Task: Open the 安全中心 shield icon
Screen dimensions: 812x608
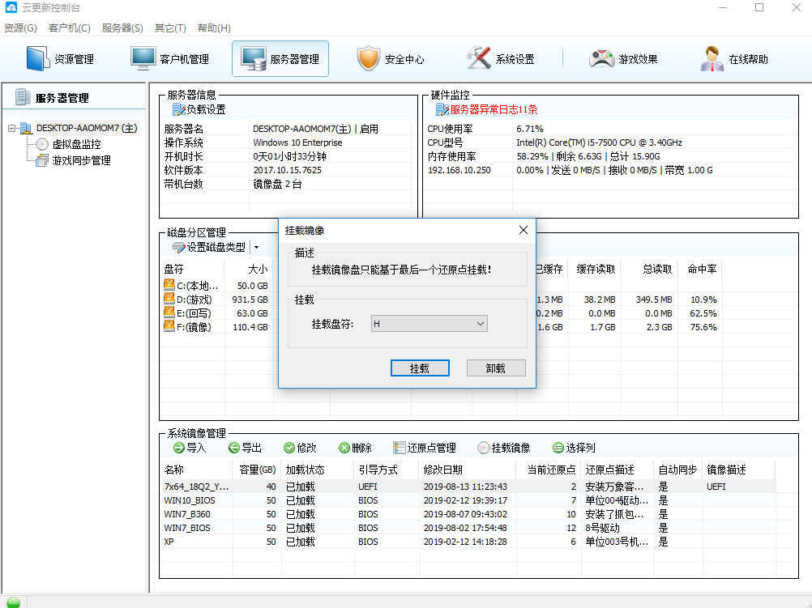Action: pyautogui.click(x=368, y=58)
